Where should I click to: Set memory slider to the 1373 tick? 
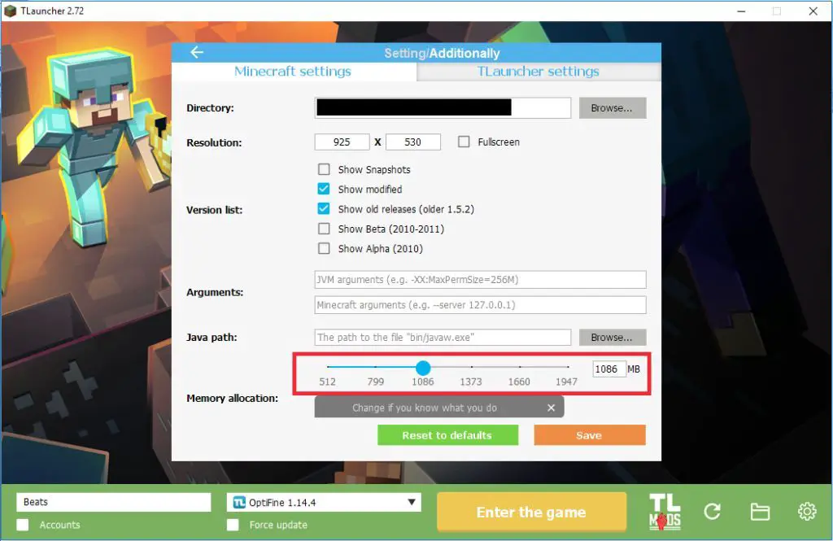[x=471, y=367]
